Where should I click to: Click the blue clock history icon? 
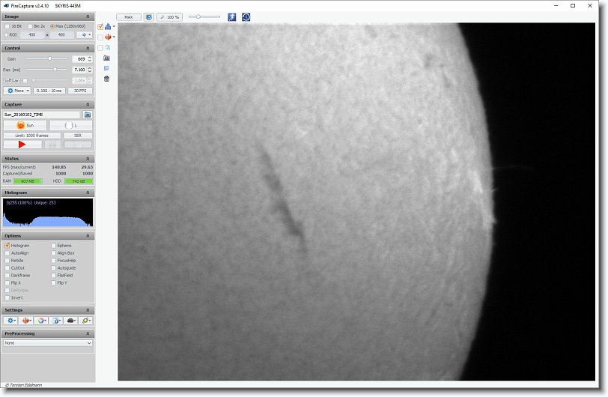pyautogui.click(x=246, y=17)
